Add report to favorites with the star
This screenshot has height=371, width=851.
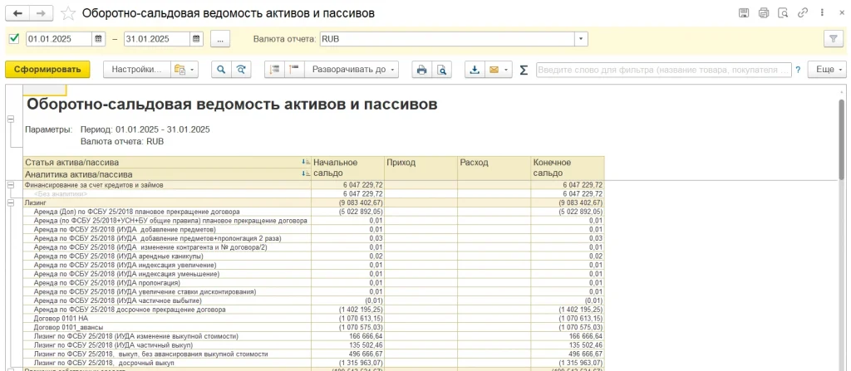[x=68, y=13]
